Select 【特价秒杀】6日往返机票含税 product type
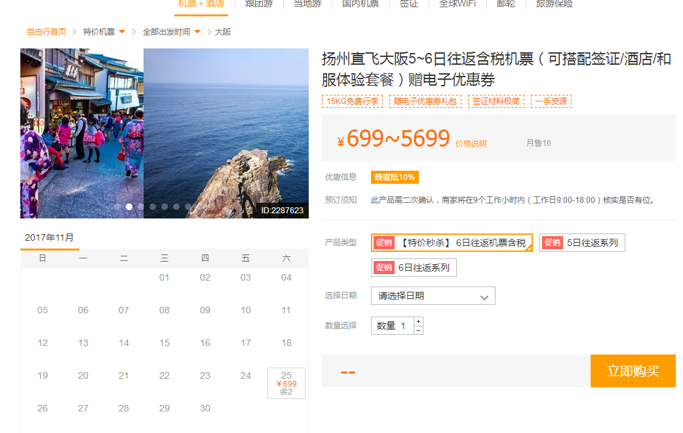 click(452, 243)
